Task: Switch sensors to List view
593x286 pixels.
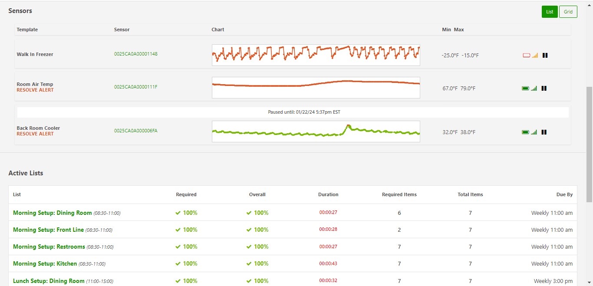Action: (x=550, y=12)
